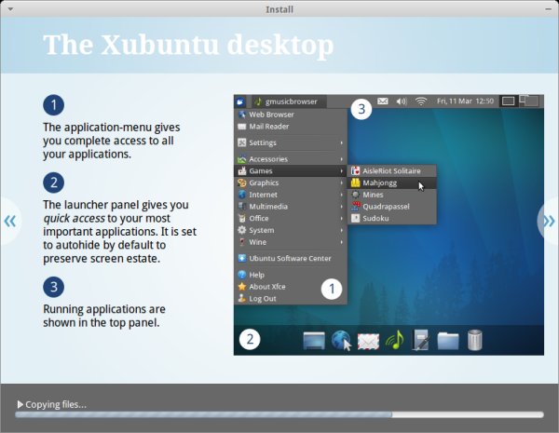Click the heading The Xubuntu desktop
Screen dimensions: 559x433
point(188,45)
